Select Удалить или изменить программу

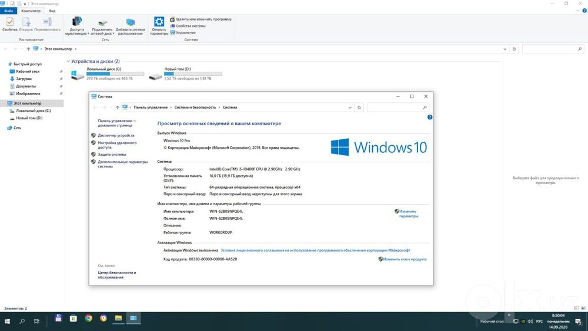pyautogui.click(x=201, y=19)
